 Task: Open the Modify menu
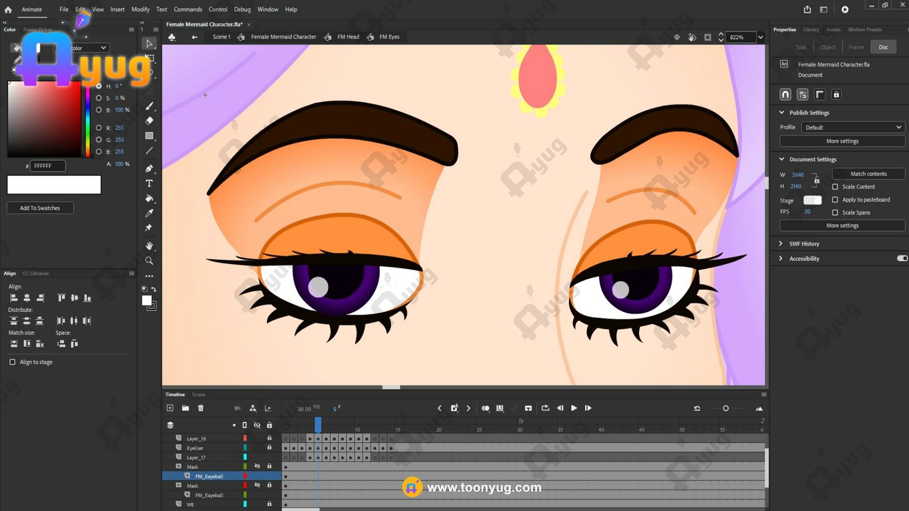coord(140,9)
